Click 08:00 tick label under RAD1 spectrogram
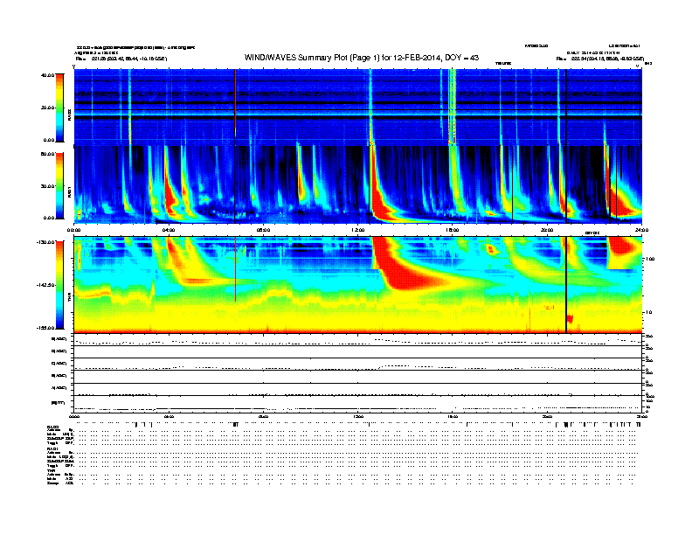Image resolution: width=692 pixels, height=535 pixels. [263, 230]
